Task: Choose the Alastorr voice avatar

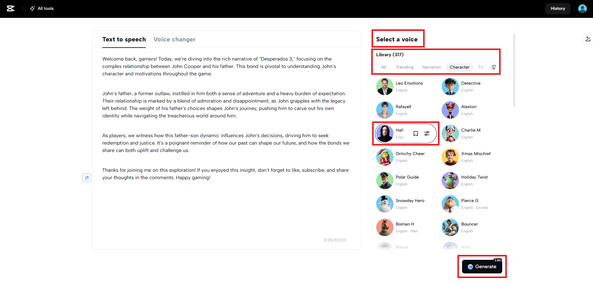Action: pyautogui.click(x=450, y=110)
